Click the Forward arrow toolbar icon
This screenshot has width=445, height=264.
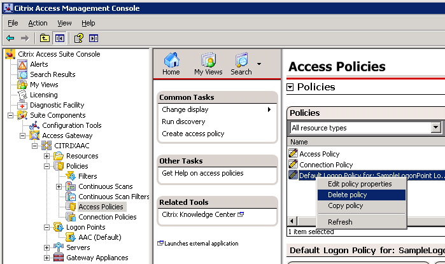click(25, 38)
